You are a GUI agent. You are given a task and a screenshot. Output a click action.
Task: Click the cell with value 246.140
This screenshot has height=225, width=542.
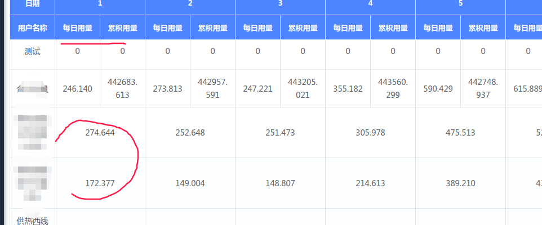coord(77,88)
